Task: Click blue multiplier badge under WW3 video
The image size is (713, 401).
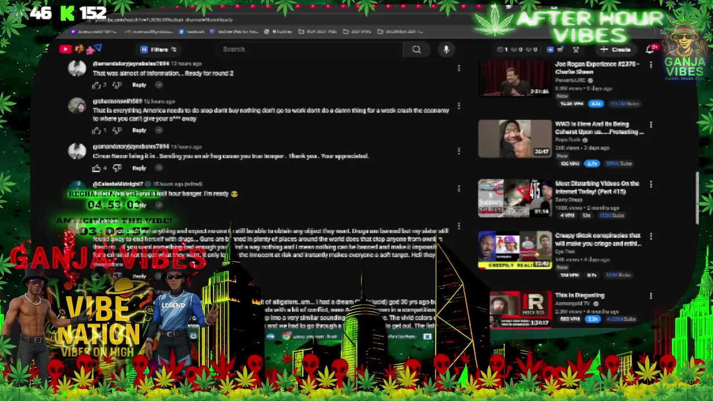Action: 592,163
